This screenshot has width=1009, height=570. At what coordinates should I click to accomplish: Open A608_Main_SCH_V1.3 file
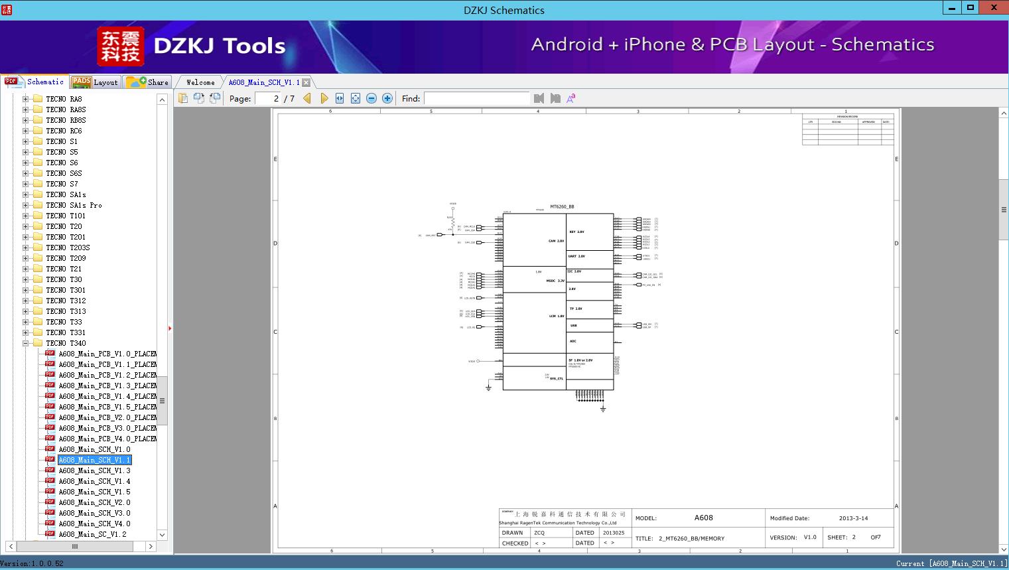point(94,470)
